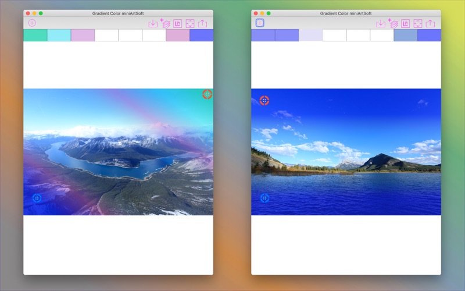Choose the steel blue swatch in right window
Viewport: 465px width, 291px height.
(405, 36)
